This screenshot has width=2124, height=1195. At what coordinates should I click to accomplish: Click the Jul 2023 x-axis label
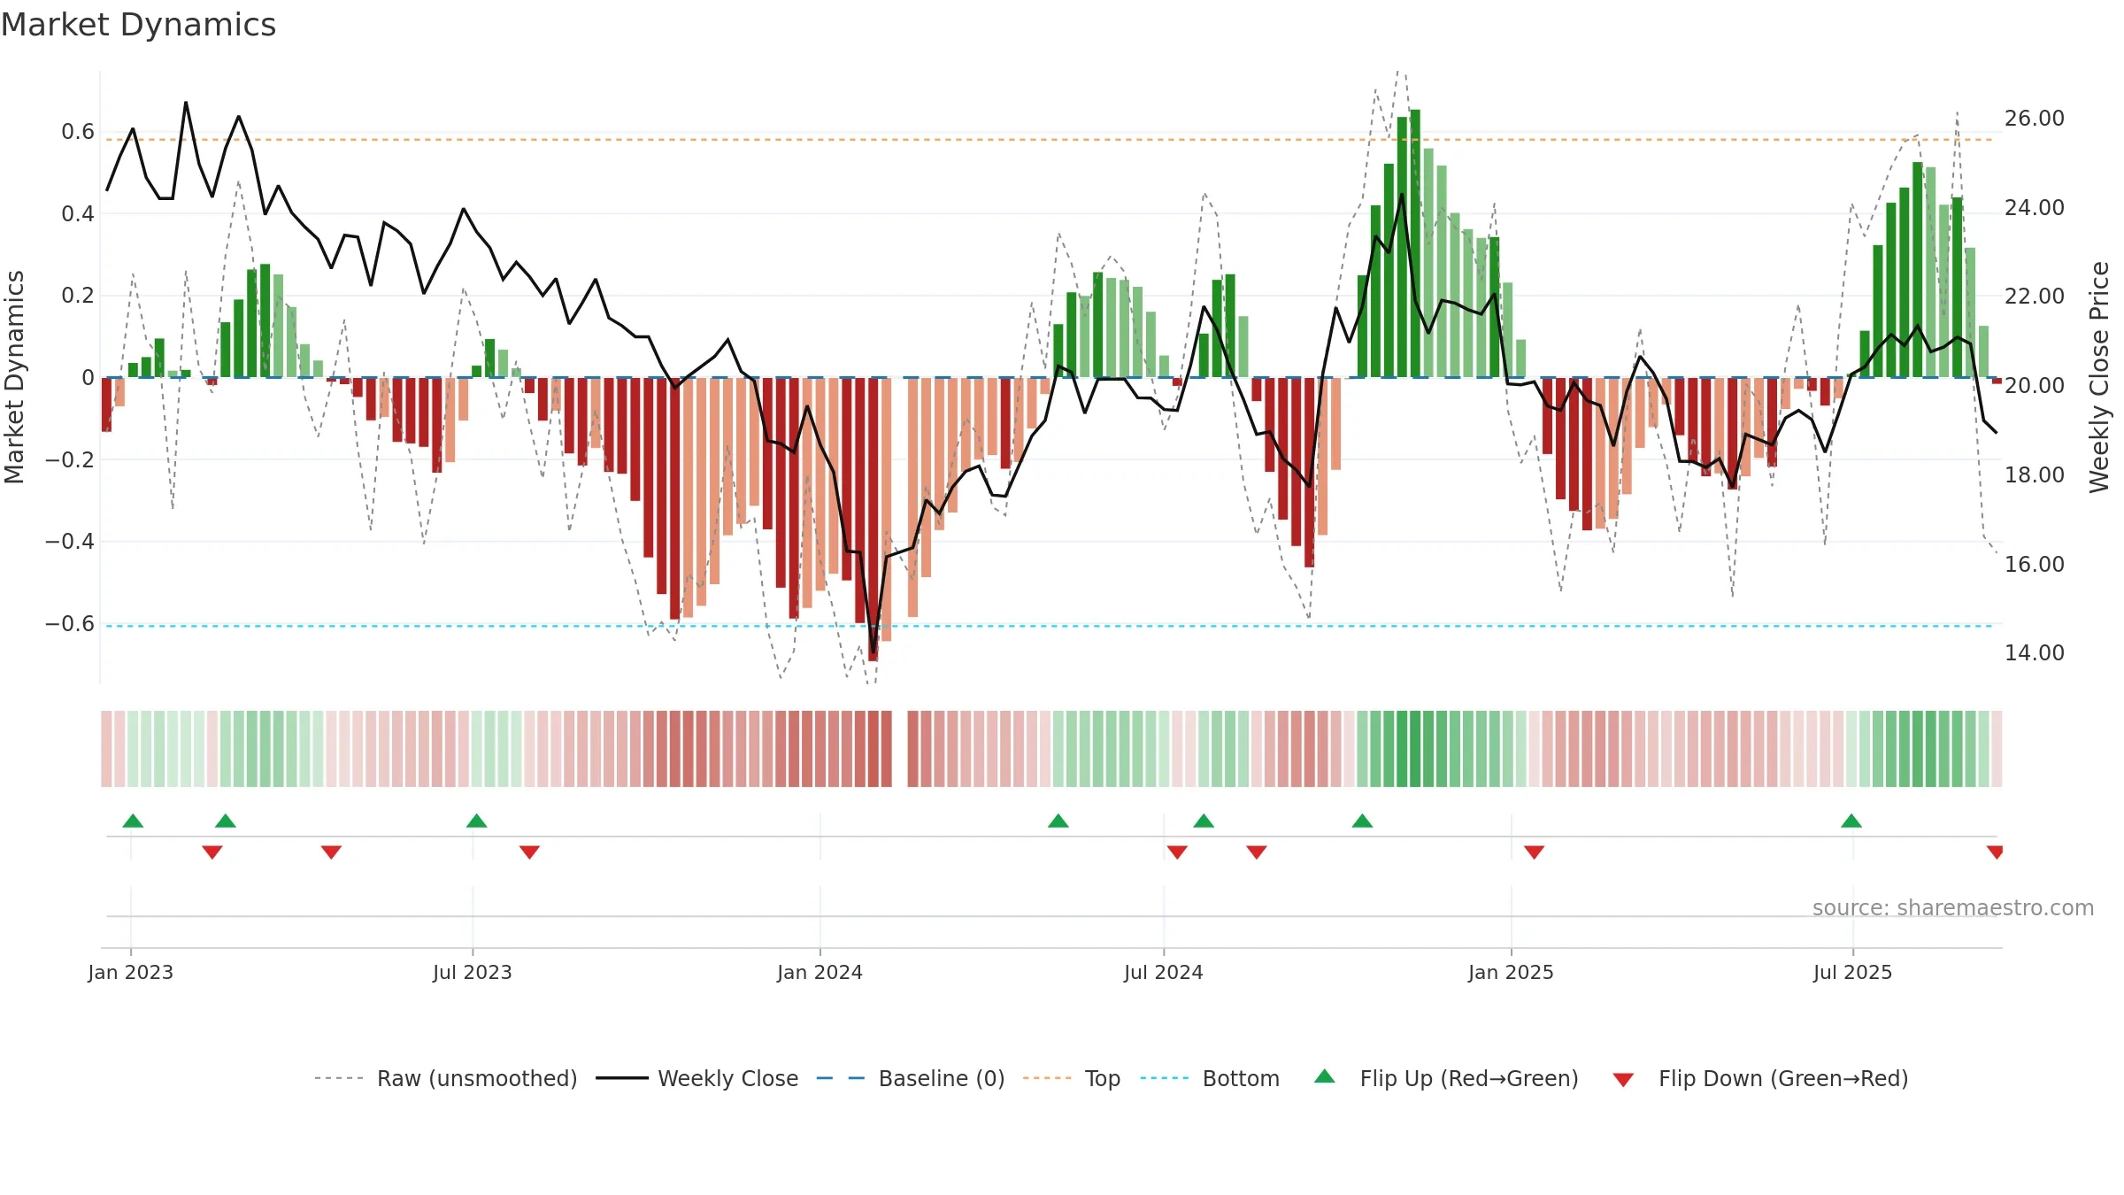pos(473,973)
